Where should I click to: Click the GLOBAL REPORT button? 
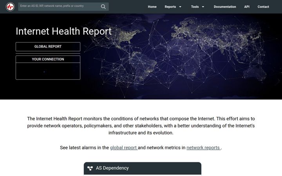pyautogui.click(x=48, y=47)
